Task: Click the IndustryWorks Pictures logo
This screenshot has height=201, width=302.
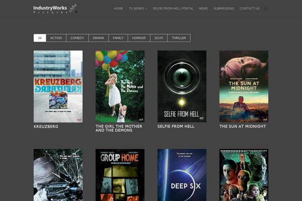Action: (x=55, y=9)
